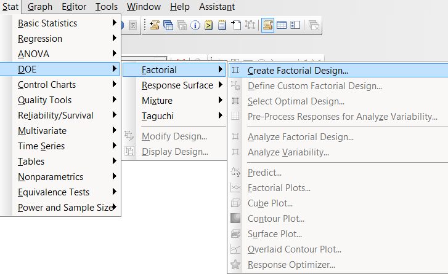Click the Pre-Process Responses grid icon

coord(235,116)
